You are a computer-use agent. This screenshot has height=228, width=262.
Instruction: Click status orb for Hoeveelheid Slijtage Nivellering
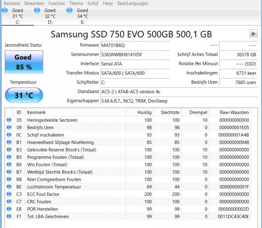(x=9, y=142)
